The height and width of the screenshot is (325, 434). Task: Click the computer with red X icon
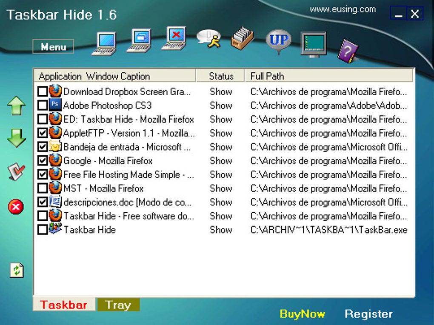[174, 38]
